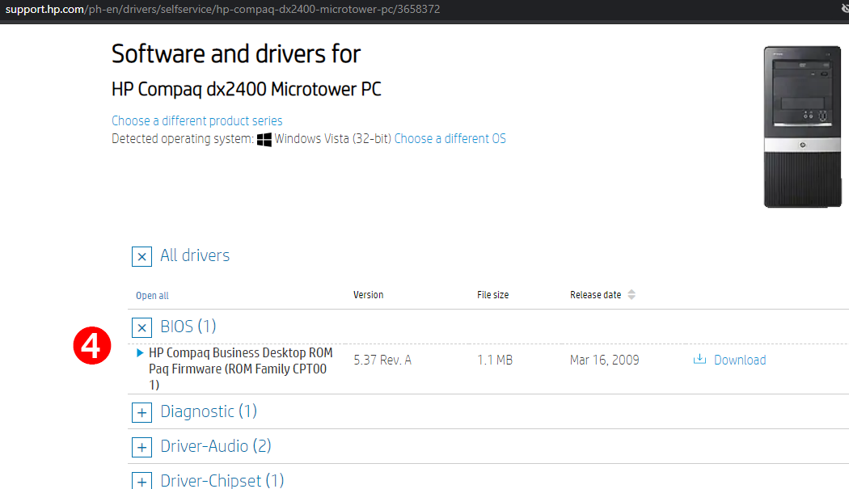
Task: Collapse the All drivers section
Action: [x=141, y=256]
